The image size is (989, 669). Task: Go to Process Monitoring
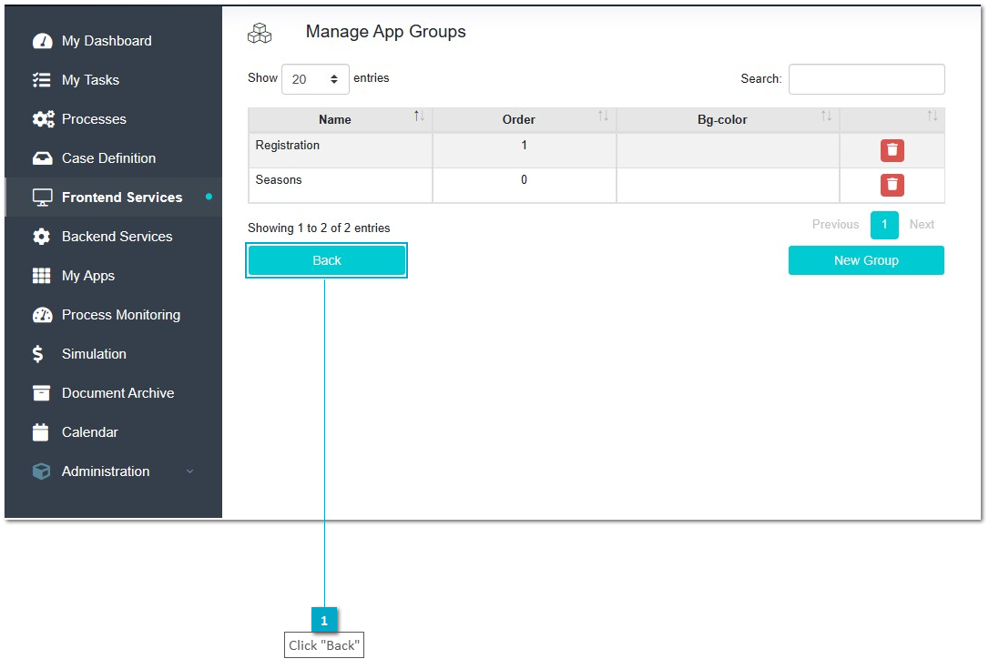coord(121,315)
